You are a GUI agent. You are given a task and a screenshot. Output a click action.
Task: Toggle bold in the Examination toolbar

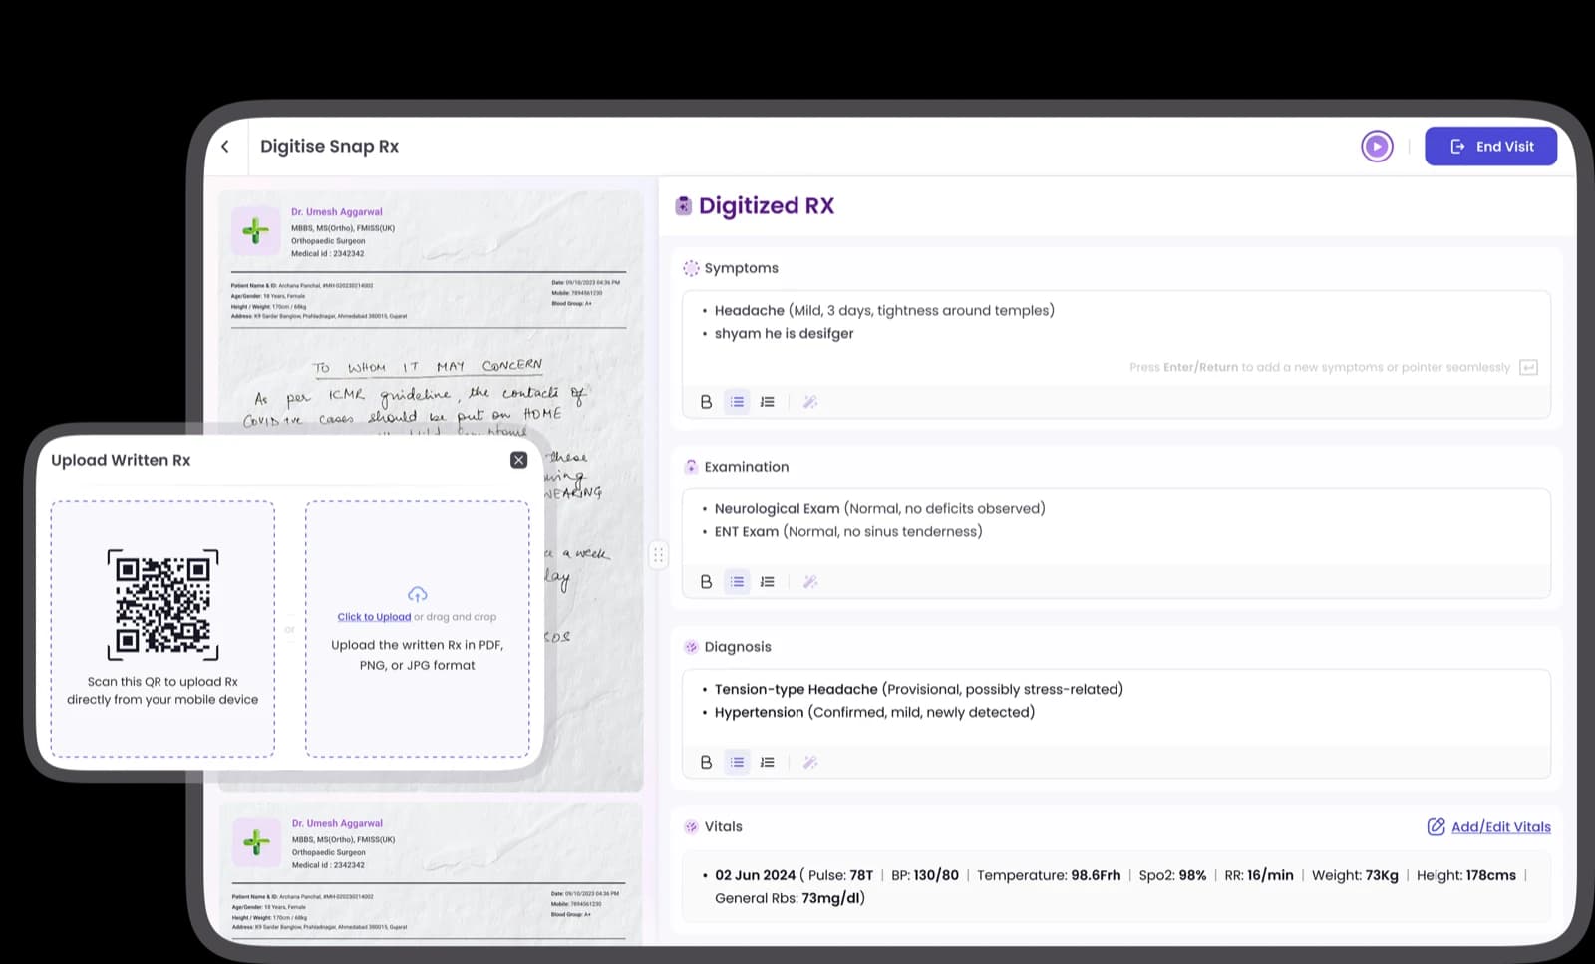pyautogui.click(x=706, y=582)
